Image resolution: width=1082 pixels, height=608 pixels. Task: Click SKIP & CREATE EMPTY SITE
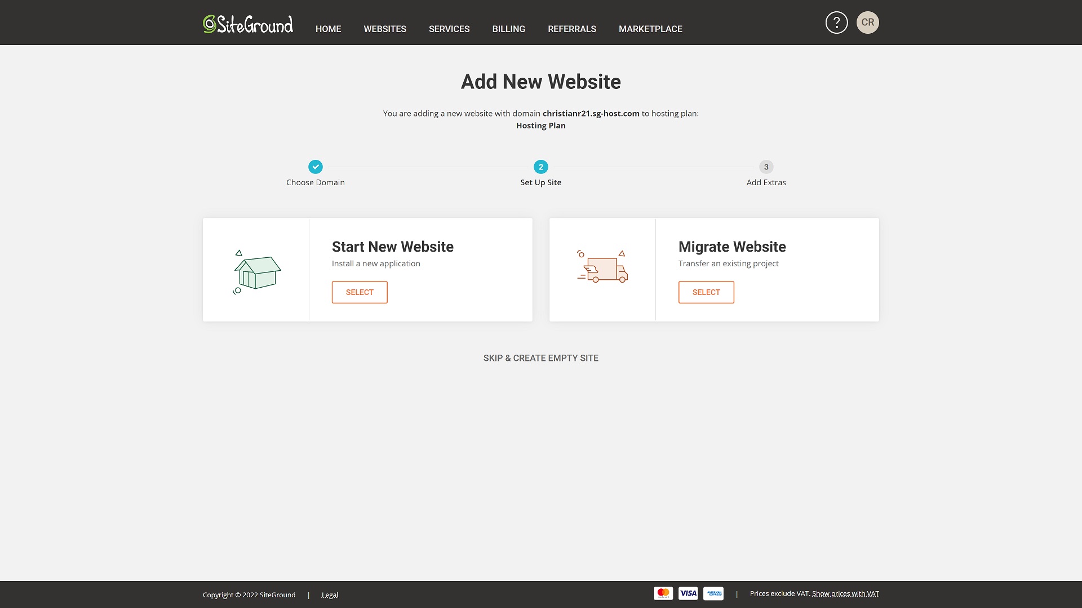click(x=541, y=358)
